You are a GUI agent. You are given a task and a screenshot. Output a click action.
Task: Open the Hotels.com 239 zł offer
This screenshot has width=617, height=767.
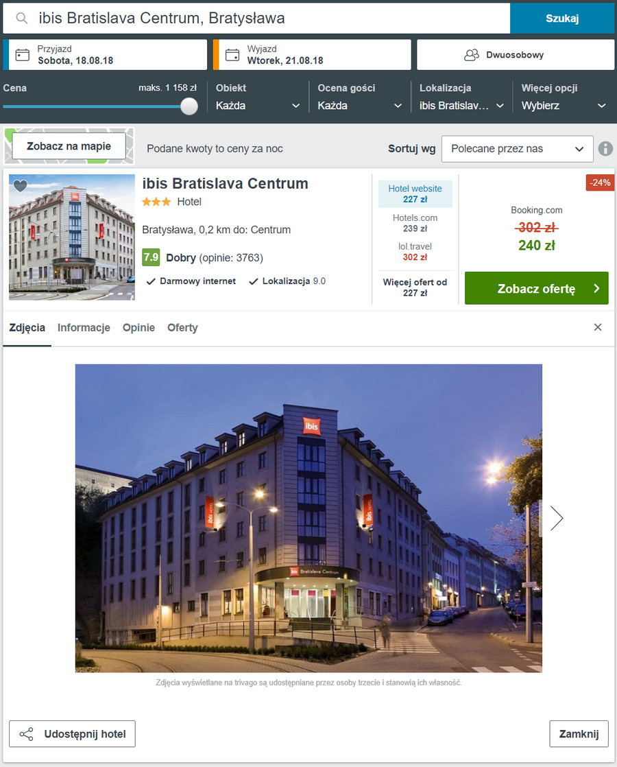pos(415,223)
